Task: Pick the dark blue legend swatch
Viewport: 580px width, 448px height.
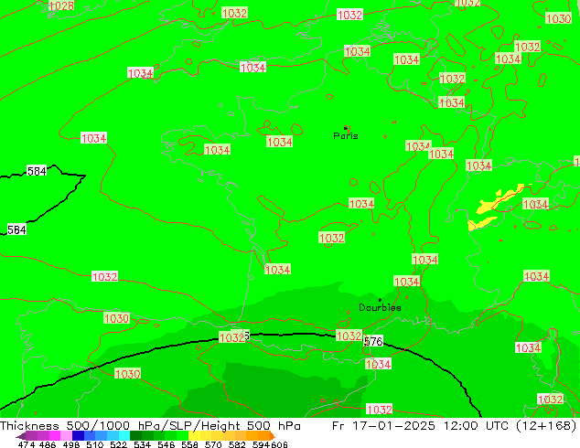Action: coord(78,435)
